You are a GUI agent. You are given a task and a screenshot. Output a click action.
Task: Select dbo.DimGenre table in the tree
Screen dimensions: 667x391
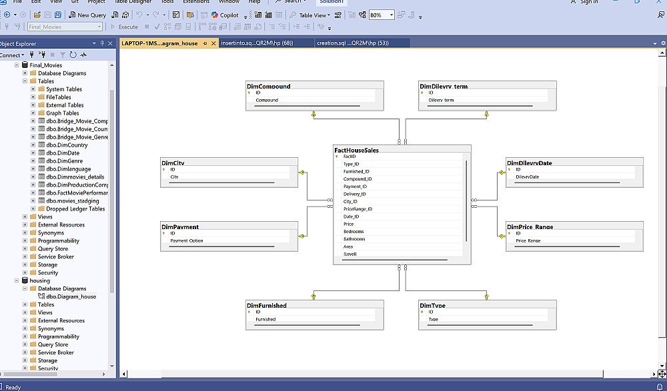tap(65, 161)
